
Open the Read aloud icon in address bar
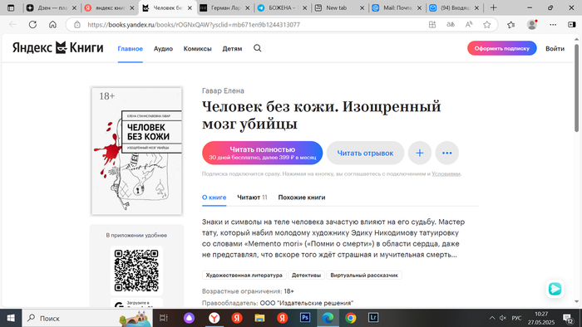(469, 24)
